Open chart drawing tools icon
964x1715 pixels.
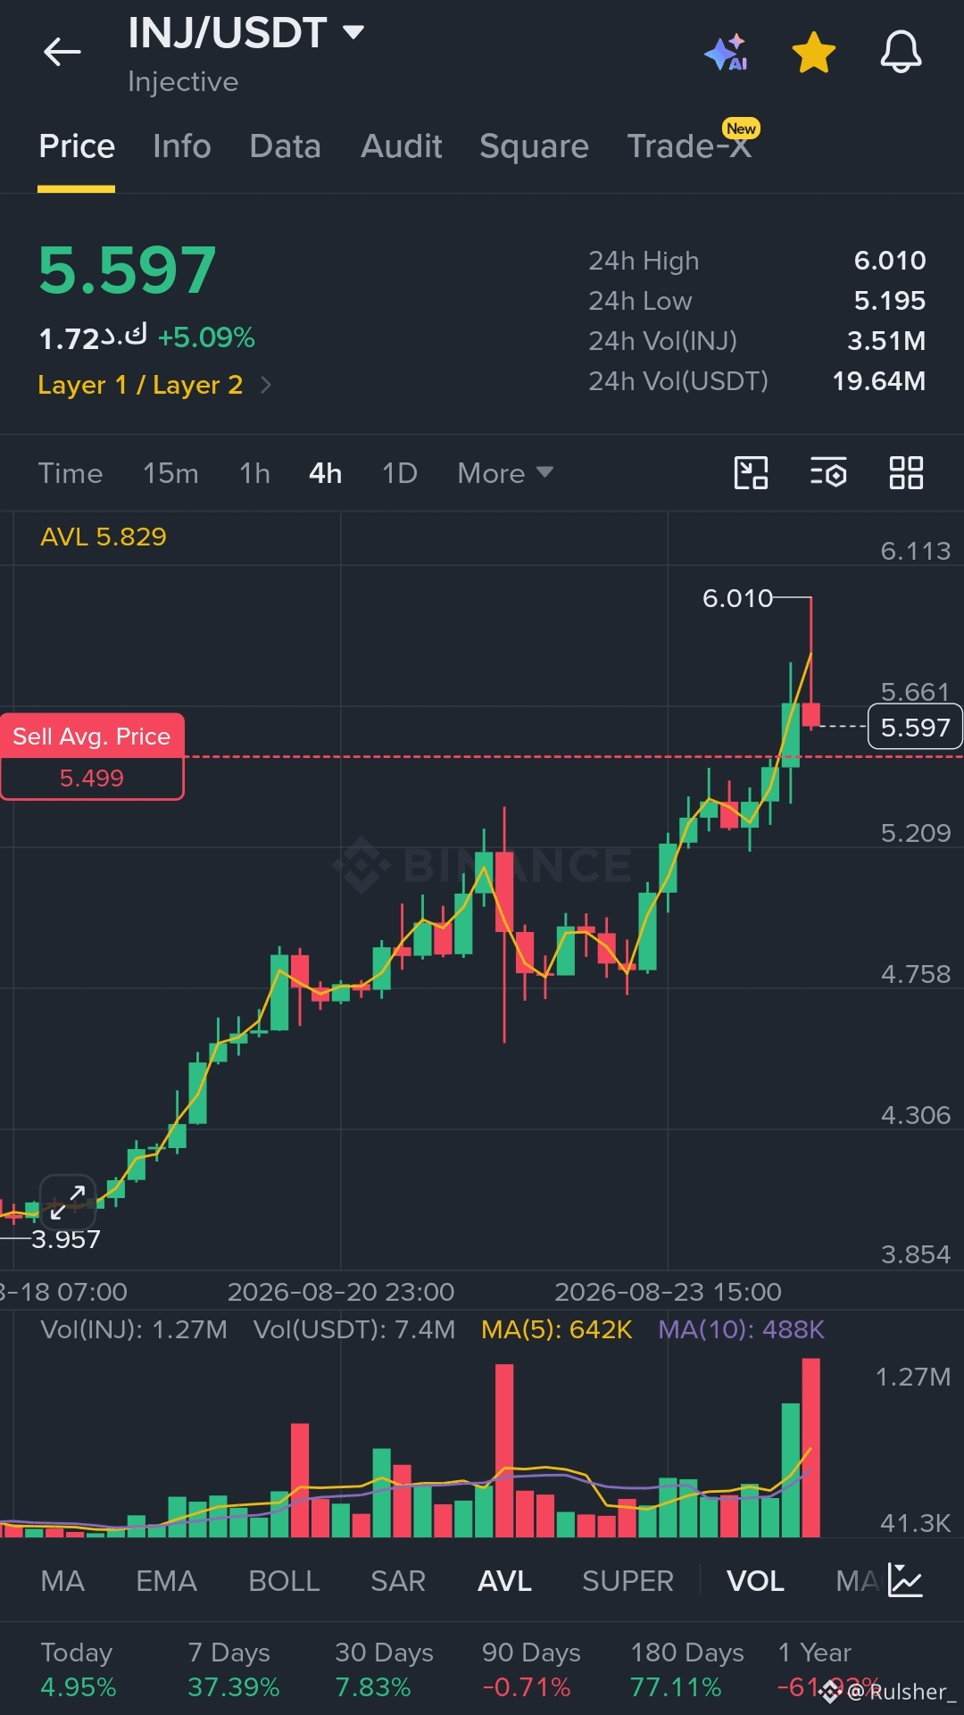751,472
